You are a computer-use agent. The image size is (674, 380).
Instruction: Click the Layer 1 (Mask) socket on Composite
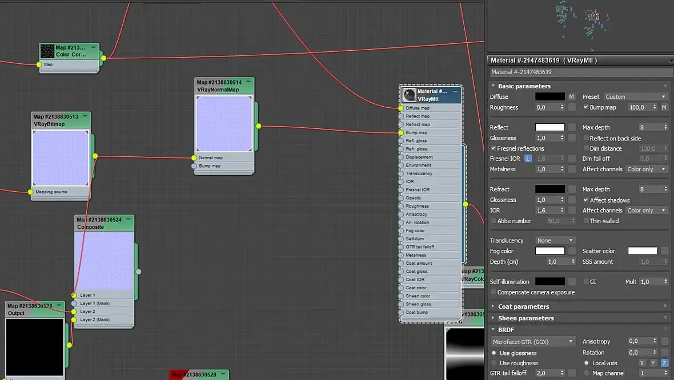(74, 303)
